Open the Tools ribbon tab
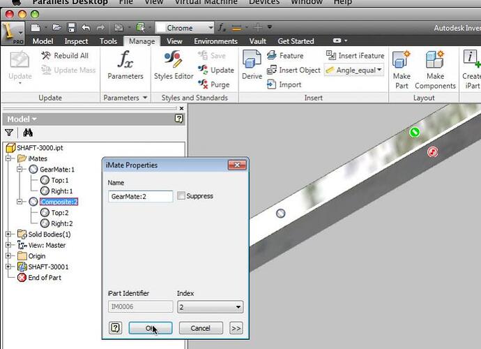Image resolution: width=481 pixels, height=349 pixels. pos(108,41)
